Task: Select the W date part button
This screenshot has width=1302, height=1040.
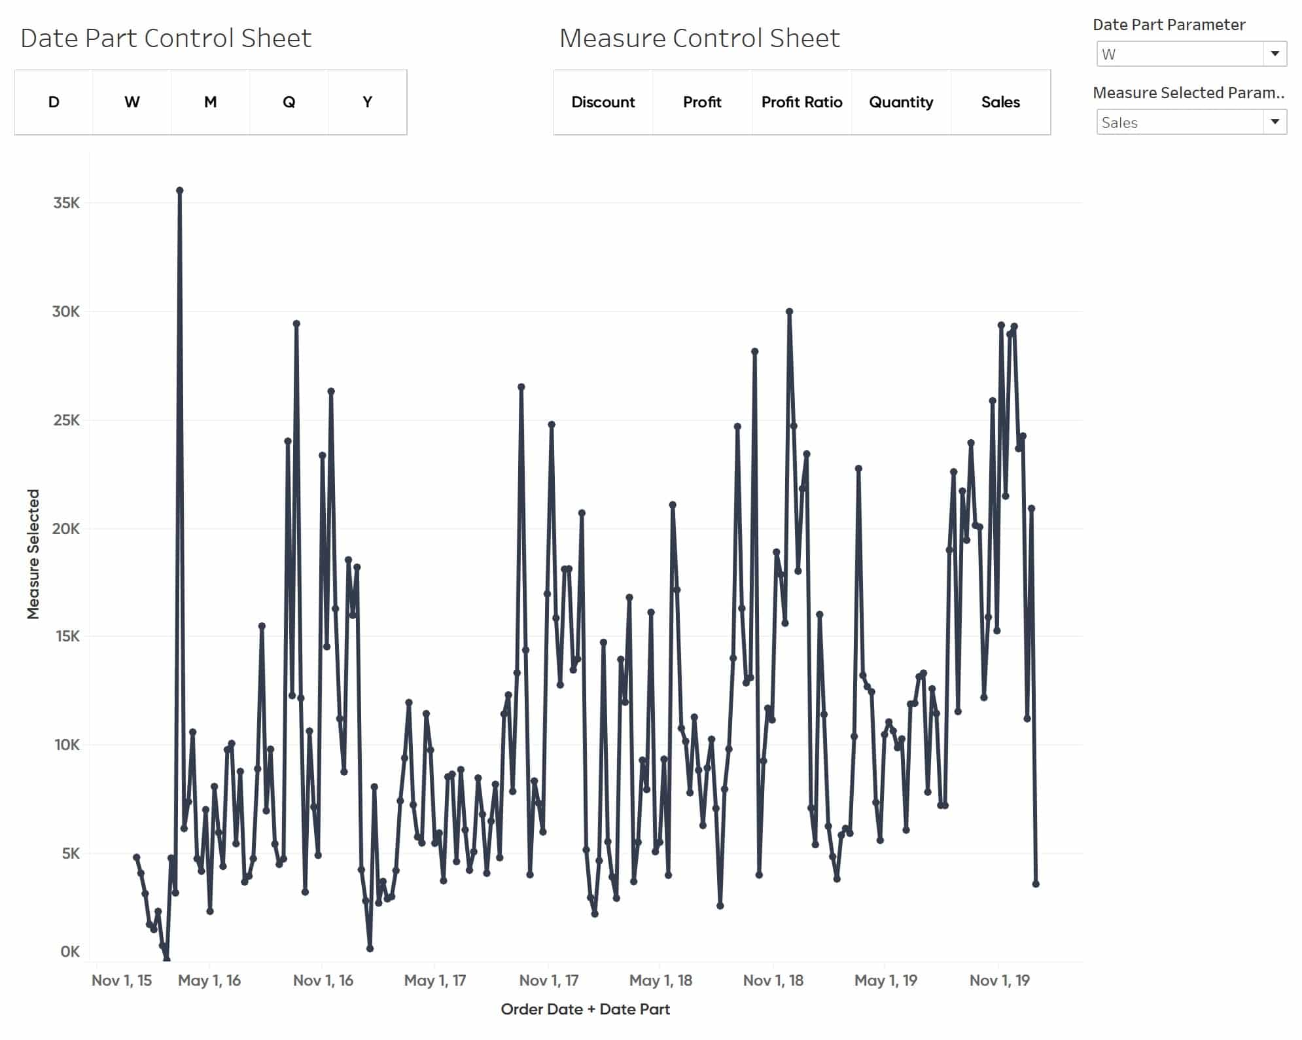Action: click(132, 102)
